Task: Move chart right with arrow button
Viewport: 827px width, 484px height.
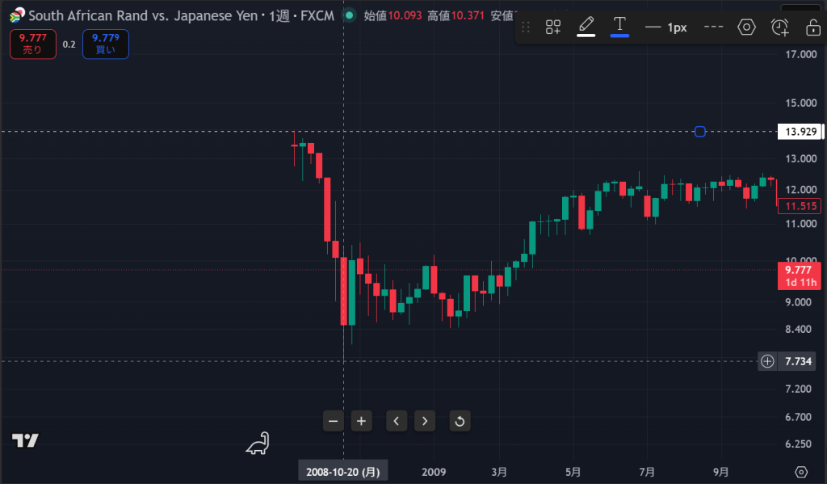Action: (425, 421)
